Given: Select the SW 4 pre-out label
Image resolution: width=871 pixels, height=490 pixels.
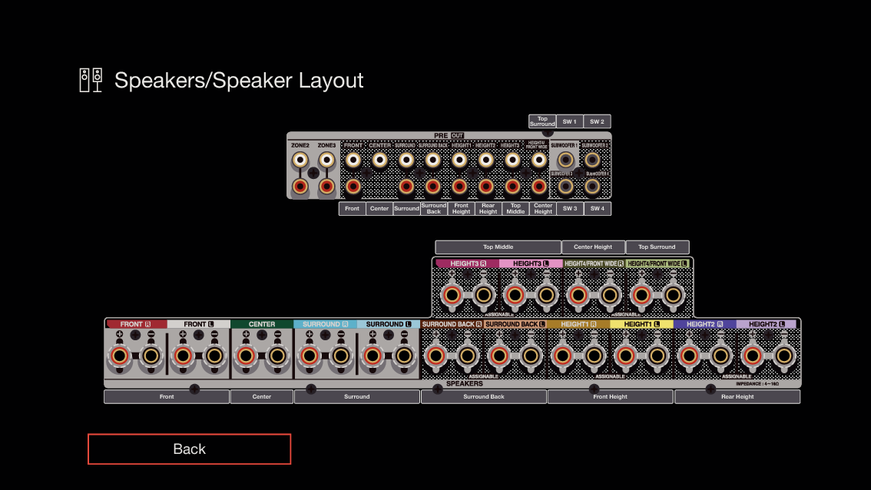Looking at the screenshot, I should pyautogui.click(x=597, y=209).
